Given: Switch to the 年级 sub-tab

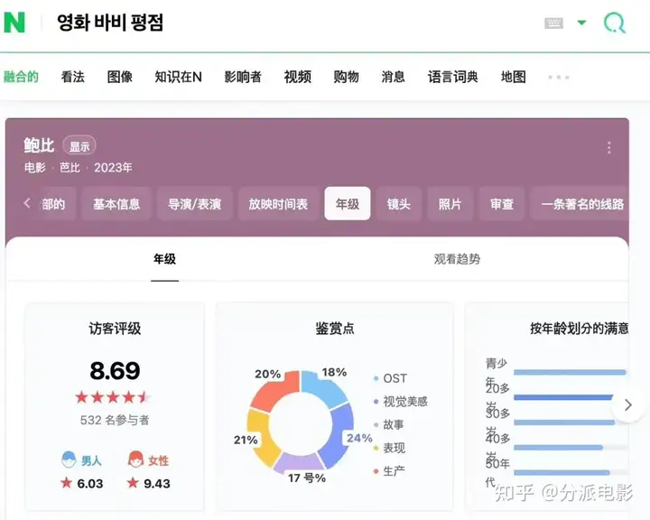Looking at the screenshot, I should [164, 259].
